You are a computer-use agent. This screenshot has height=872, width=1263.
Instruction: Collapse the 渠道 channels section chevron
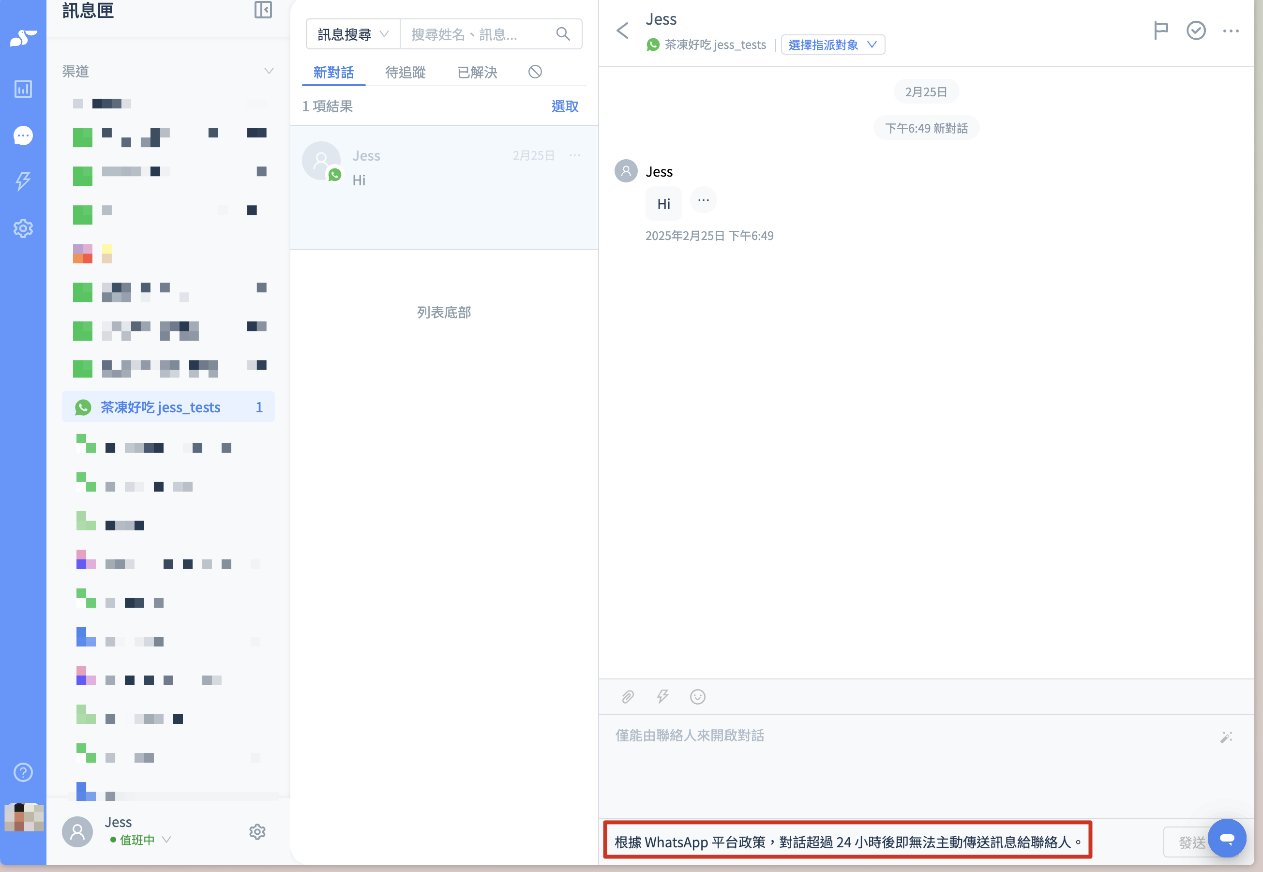pyautogui.click(x=268, y=71)
